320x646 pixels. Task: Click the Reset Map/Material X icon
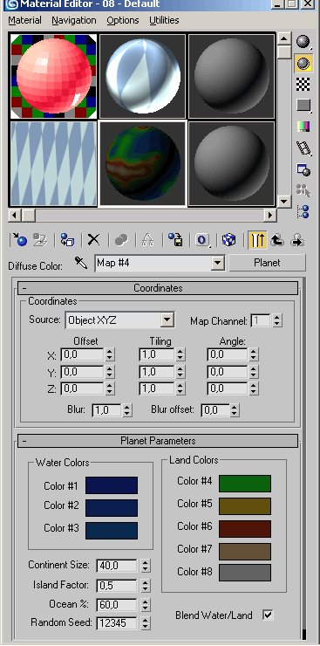pos(94,240)
